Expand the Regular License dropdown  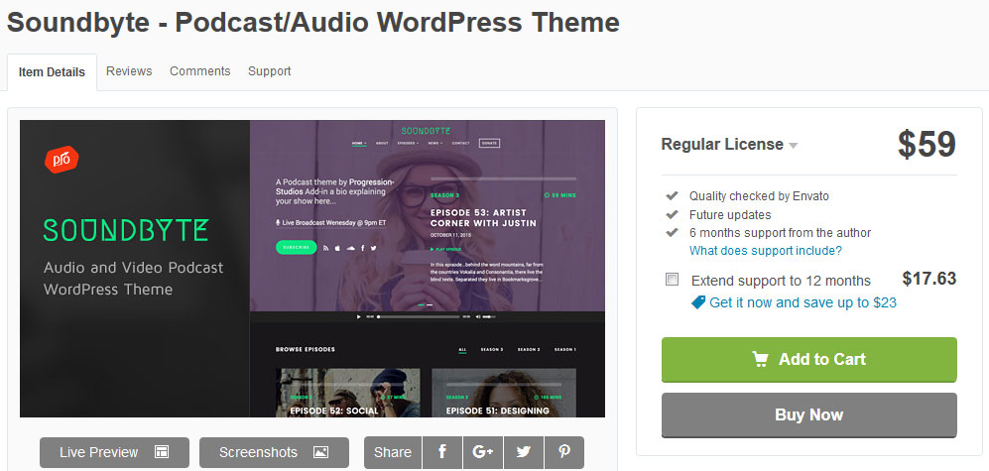tap(729, 145)
